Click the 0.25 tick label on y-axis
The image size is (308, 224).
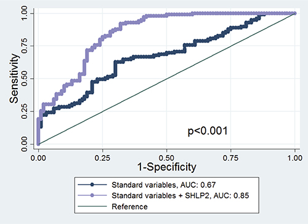coord(24,111)
